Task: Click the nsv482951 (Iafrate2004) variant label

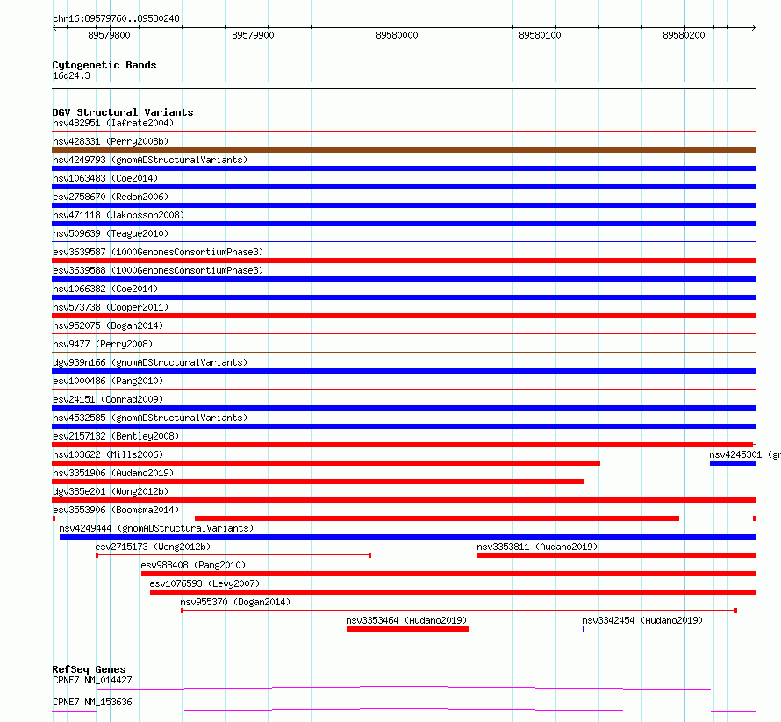Action: (113, 123)
